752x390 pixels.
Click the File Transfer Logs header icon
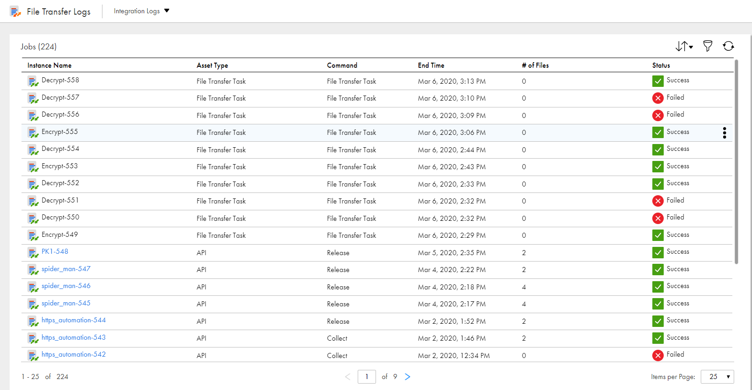pyautogui.click(x=16, y=12)
